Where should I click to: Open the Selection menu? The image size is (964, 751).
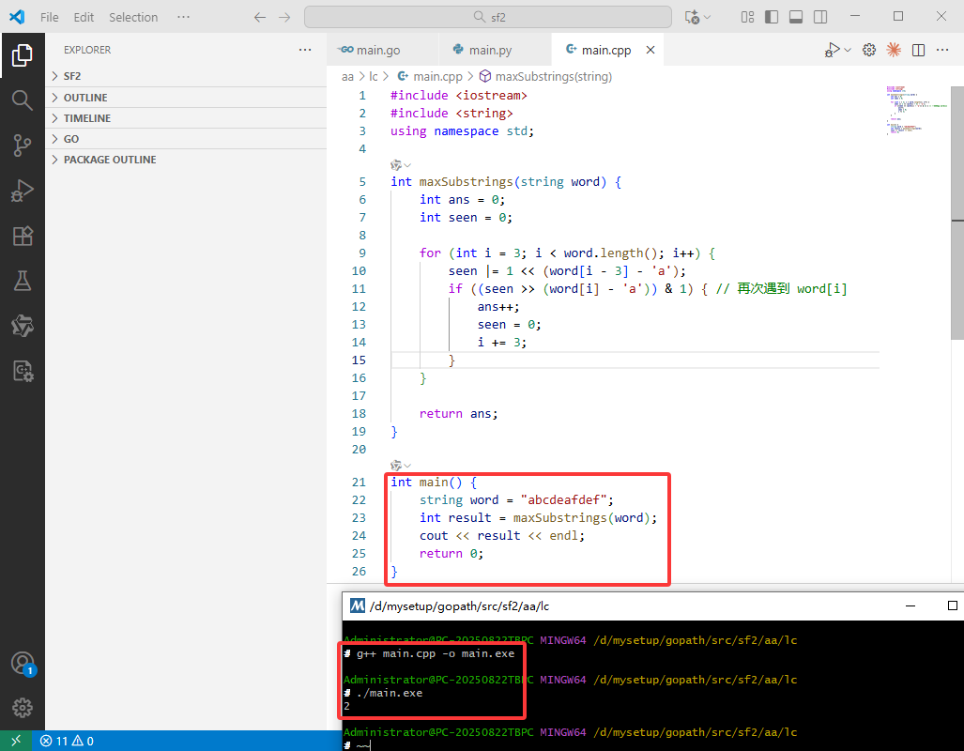click(133, 17)
